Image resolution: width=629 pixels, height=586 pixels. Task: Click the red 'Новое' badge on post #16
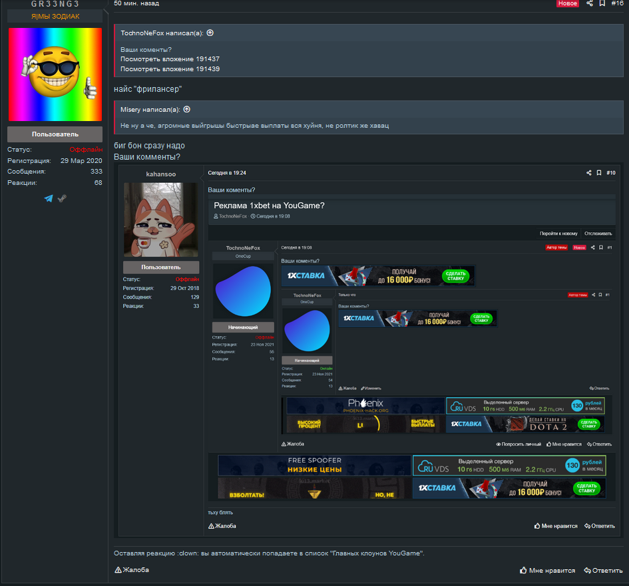567,3
